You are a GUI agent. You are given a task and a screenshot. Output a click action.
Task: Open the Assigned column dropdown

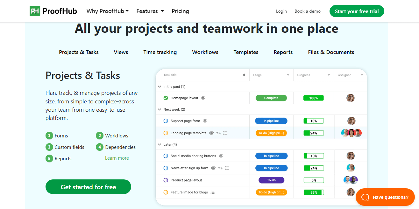pos(362,75)
